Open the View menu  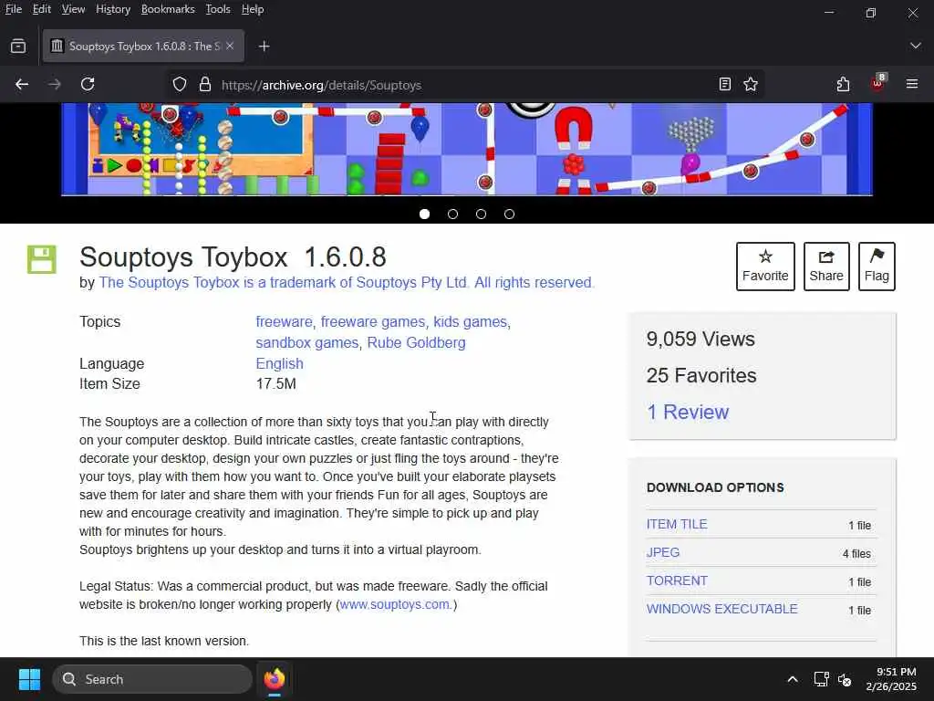(x=73, y=9)
